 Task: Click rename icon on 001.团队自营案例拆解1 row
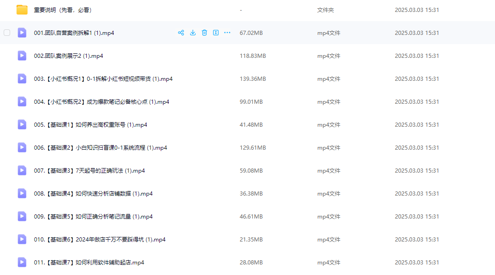216,33
